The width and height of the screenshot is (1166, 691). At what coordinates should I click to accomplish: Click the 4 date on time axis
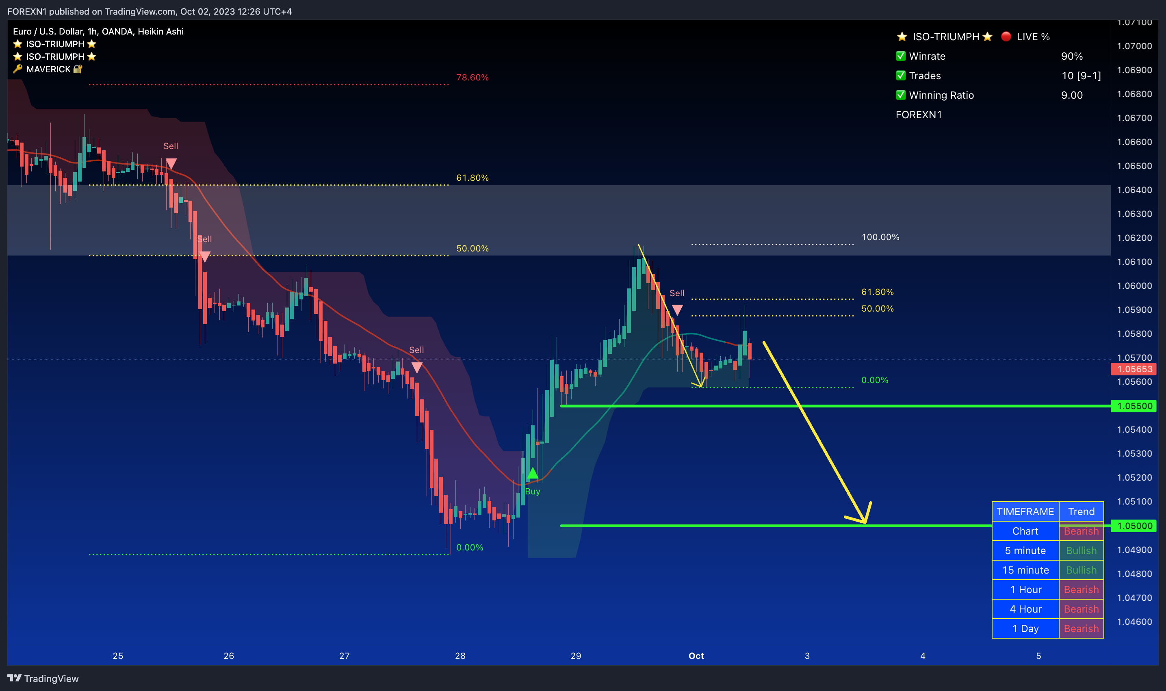923,656
